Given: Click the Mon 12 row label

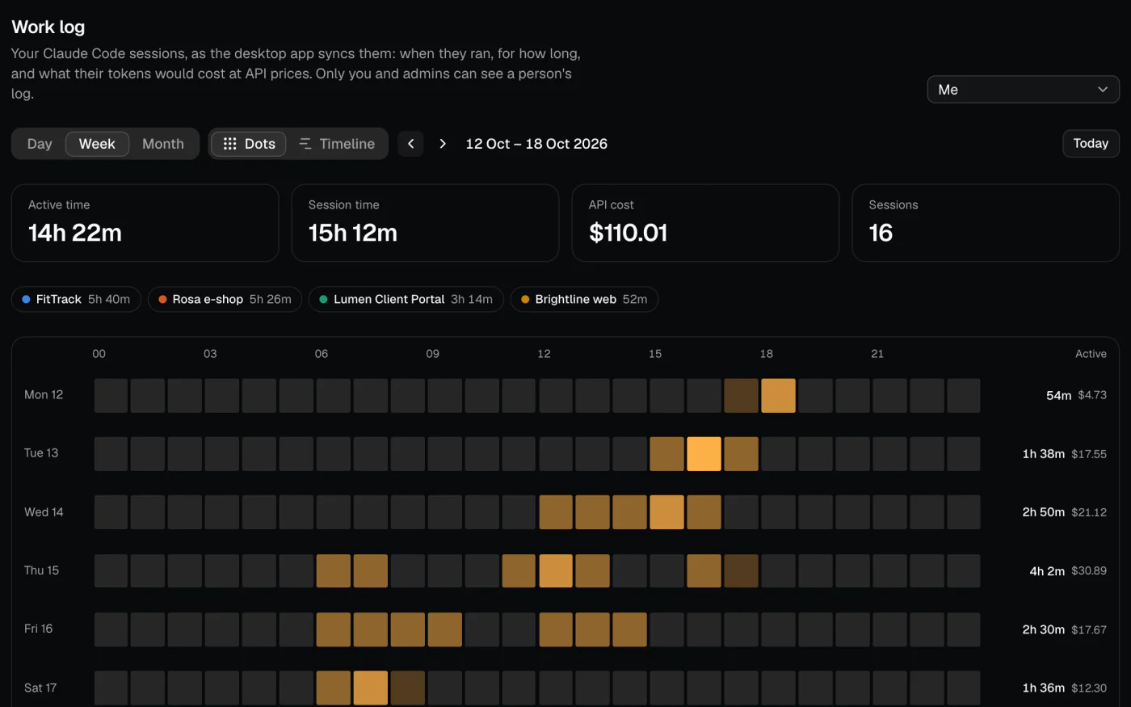Looking at the screenshot, I should [x=44, y=395].
